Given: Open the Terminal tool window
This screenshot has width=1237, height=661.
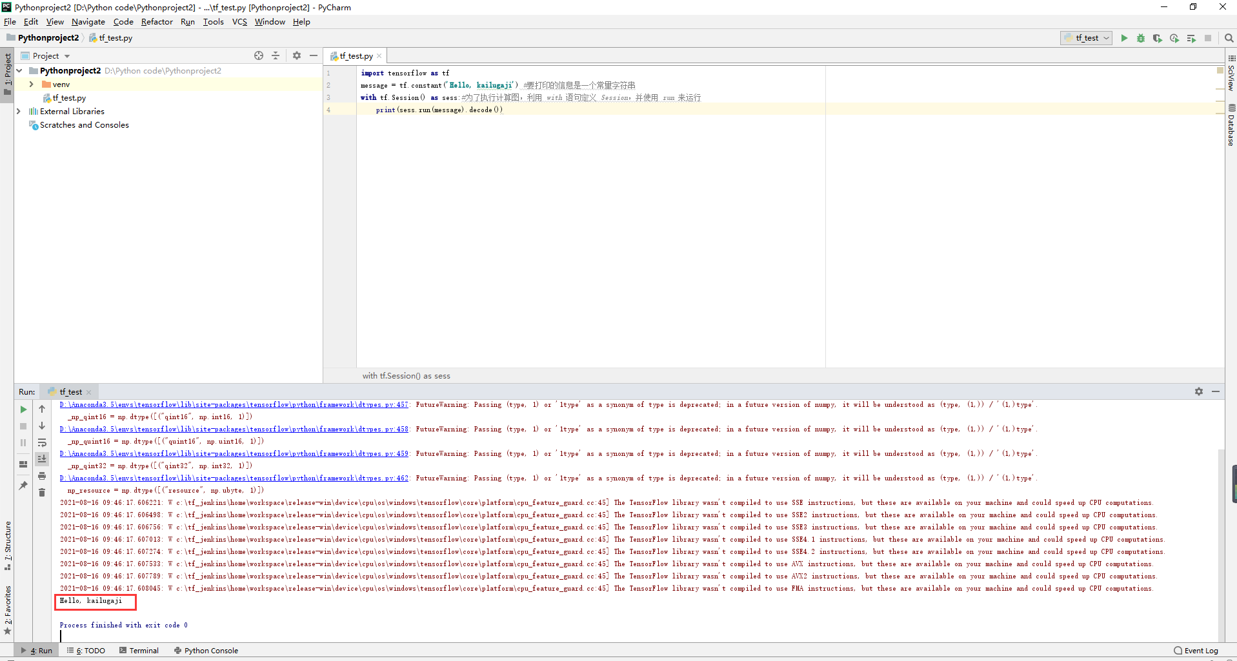Looking at the screenshot, I should [x=139, y=651].
